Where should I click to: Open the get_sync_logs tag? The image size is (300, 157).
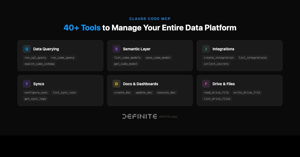[35, 99]
